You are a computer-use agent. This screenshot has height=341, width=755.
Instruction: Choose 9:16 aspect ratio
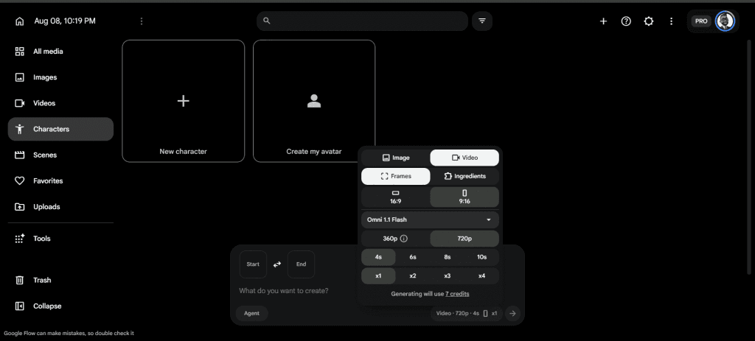coord(465,197)
